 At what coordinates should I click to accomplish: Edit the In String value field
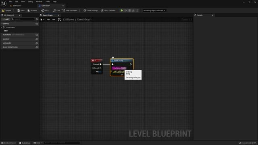click(x=124, y=68)
